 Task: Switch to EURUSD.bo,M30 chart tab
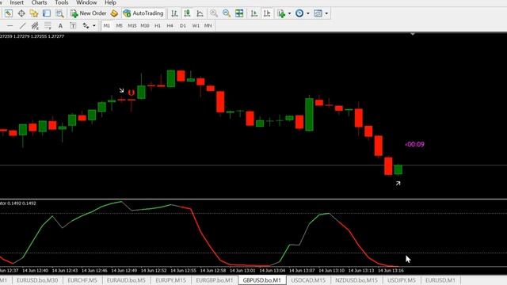37,280
